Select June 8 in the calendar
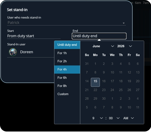 point(95,73)
